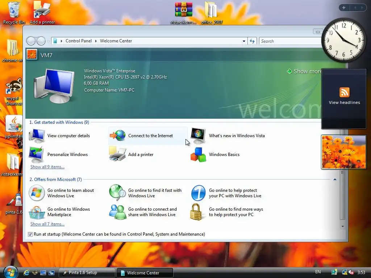Click the refresh button by address bar
Screen dimensions: 371x278
tap(252, 41)
